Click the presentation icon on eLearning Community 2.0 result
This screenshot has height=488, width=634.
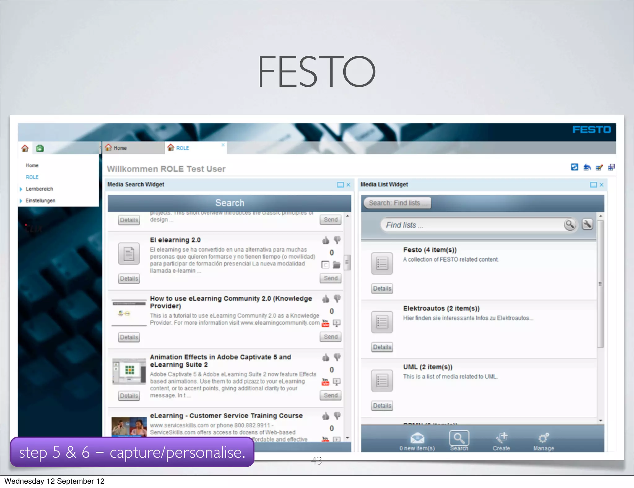coord(337,323)
